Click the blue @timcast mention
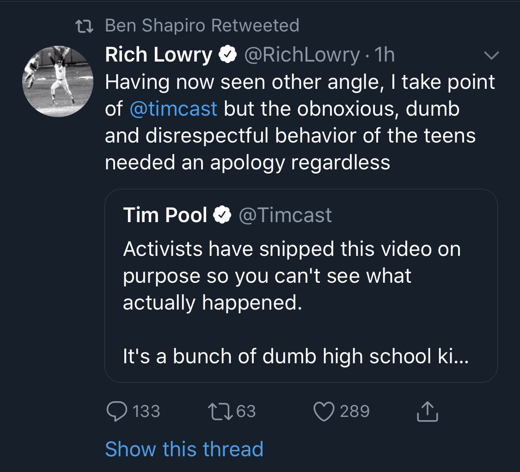The width and height of the screenshot is (520, 472). click(173, 109)
